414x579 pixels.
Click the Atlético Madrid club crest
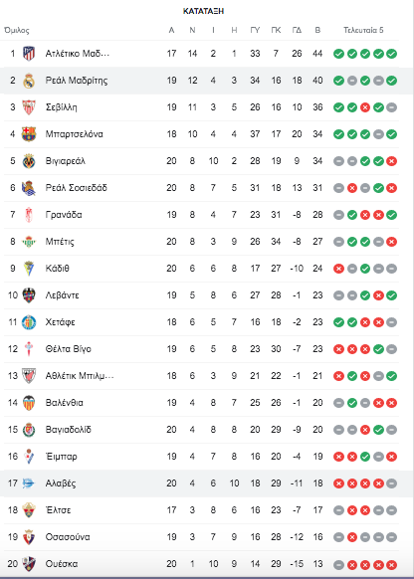tap(29, 54)
